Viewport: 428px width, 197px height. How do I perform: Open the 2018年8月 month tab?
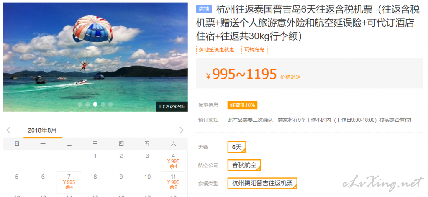point(42,130)
